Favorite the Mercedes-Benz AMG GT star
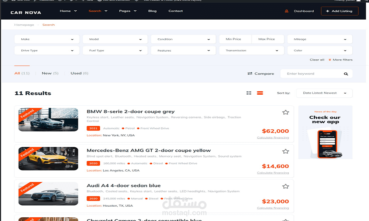The width and height of the screenshot is (369, 221). click(x=286, y=151)
